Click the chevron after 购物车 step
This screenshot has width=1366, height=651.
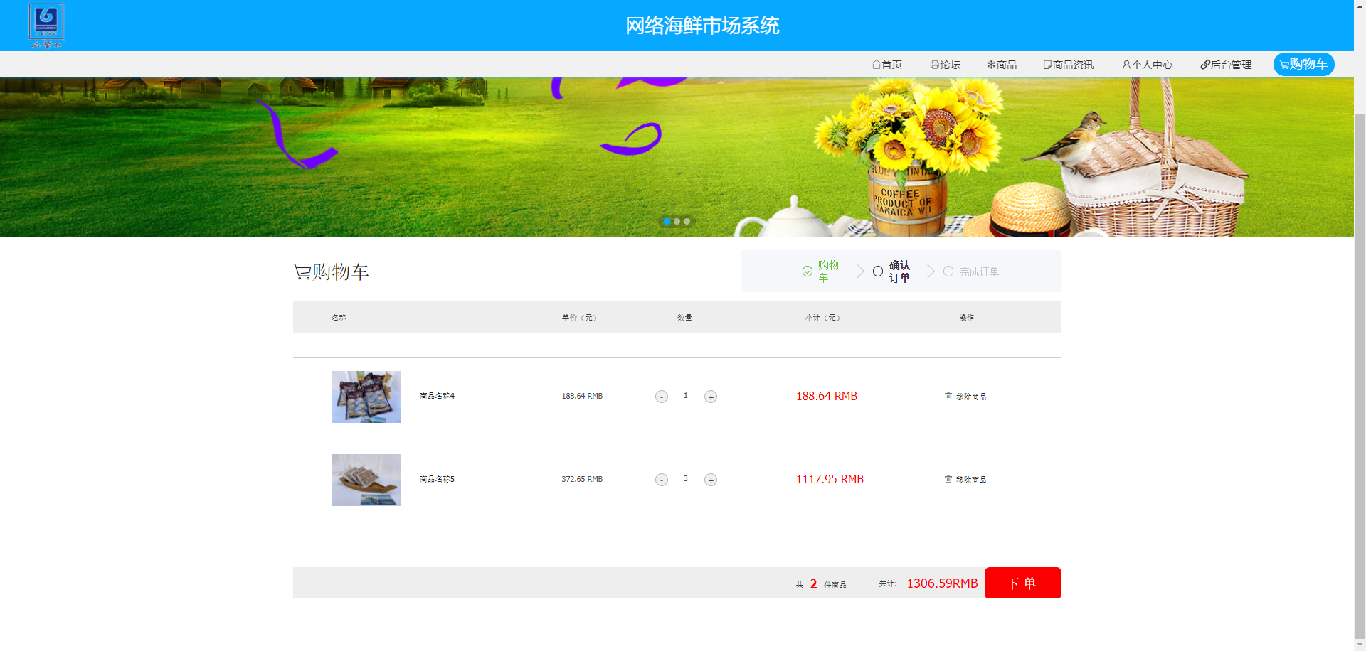point(860,271)
